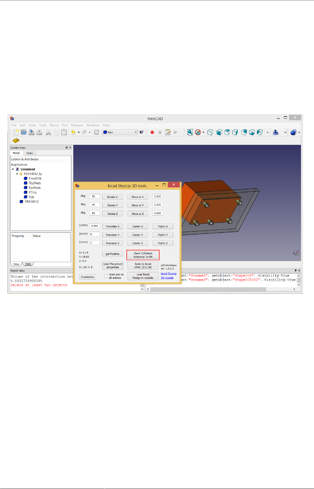The height and width of the screenshot is (489, 314).
Task: Click the Draw style icon
Action: (198, 132)
